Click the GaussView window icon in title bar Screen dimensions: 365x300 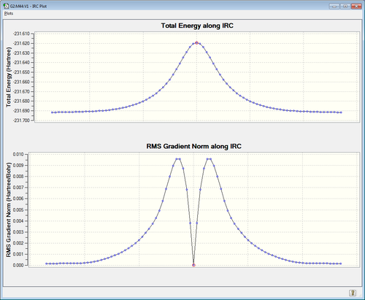6,6
